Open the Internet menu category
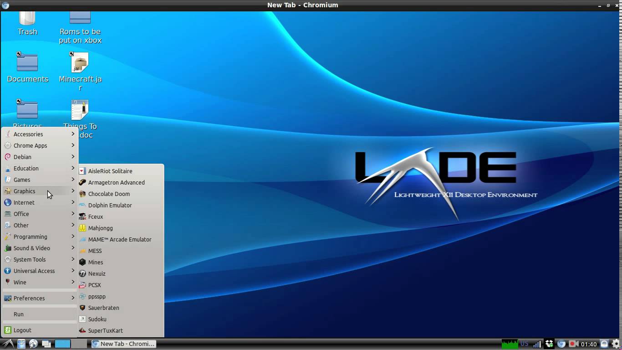Image resolution: width=622 pixels, height=350 pixels. (40, 203)
